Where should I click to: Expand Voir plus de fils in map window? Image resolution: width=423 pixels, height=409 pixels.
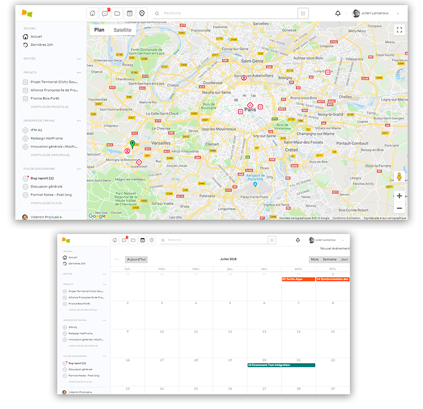46,203
